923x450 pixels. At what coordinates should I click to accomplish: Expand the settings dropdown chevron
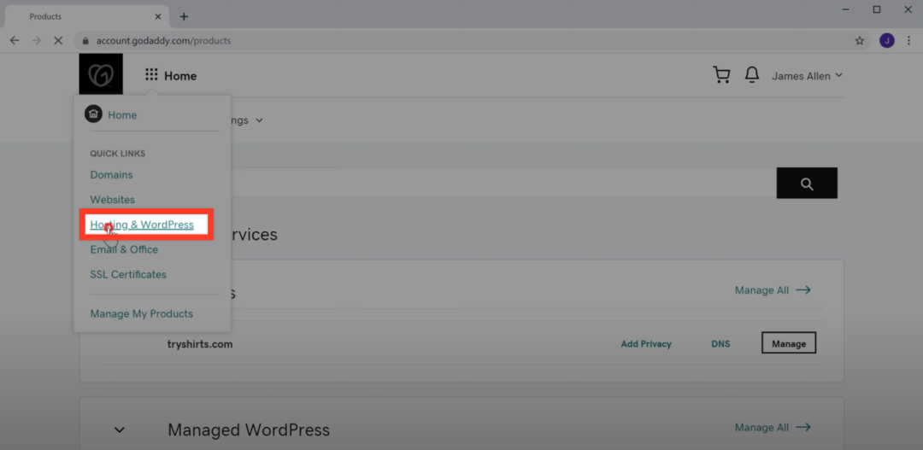[260, 120]
